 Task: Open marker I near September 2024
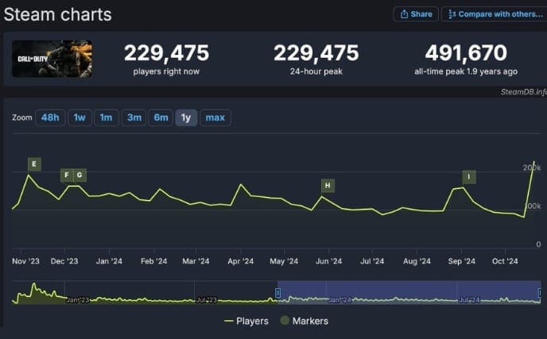tap(469, 176)
